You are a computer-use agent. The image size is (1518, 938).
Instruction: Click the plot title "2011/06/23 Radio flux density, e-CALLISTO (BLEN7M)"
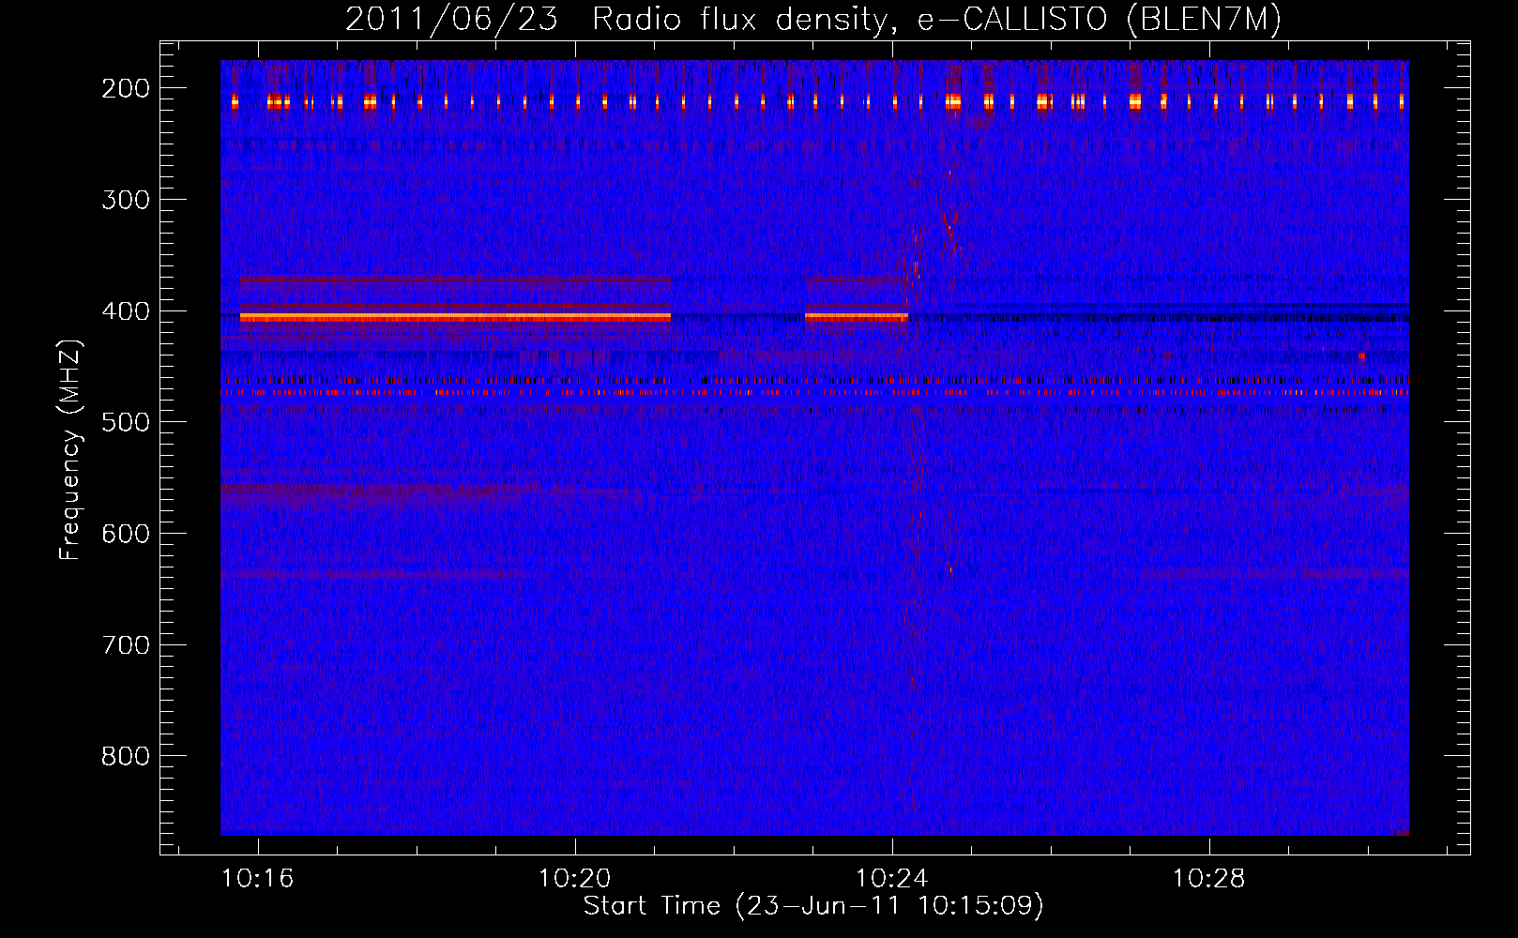click(812, 20)
